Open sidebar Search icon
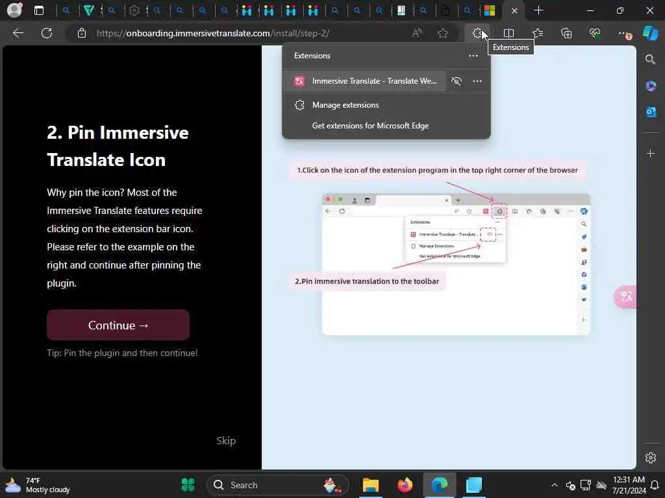 (650, 59)
